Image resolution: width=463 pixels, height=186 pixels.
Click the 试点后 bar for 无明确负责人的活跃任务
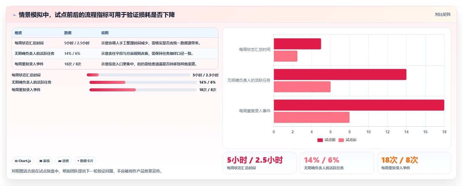pyautogui.click(x=302, y=87)
